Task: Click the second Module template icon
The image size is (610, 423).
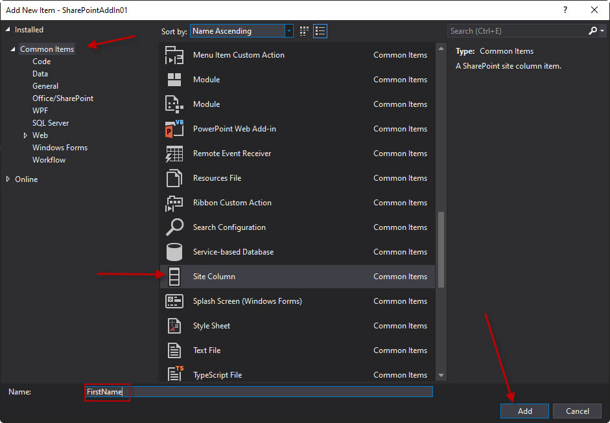Action: (x=174, y=104)
